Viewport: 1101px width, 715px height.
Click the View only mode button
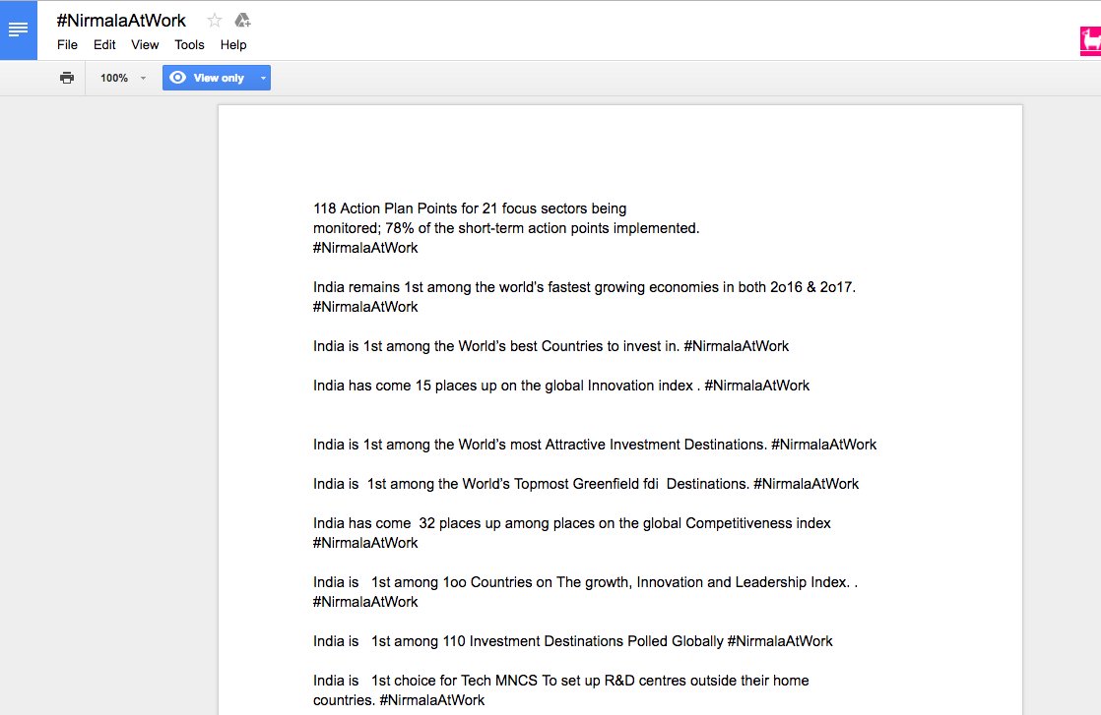point(210,78)
